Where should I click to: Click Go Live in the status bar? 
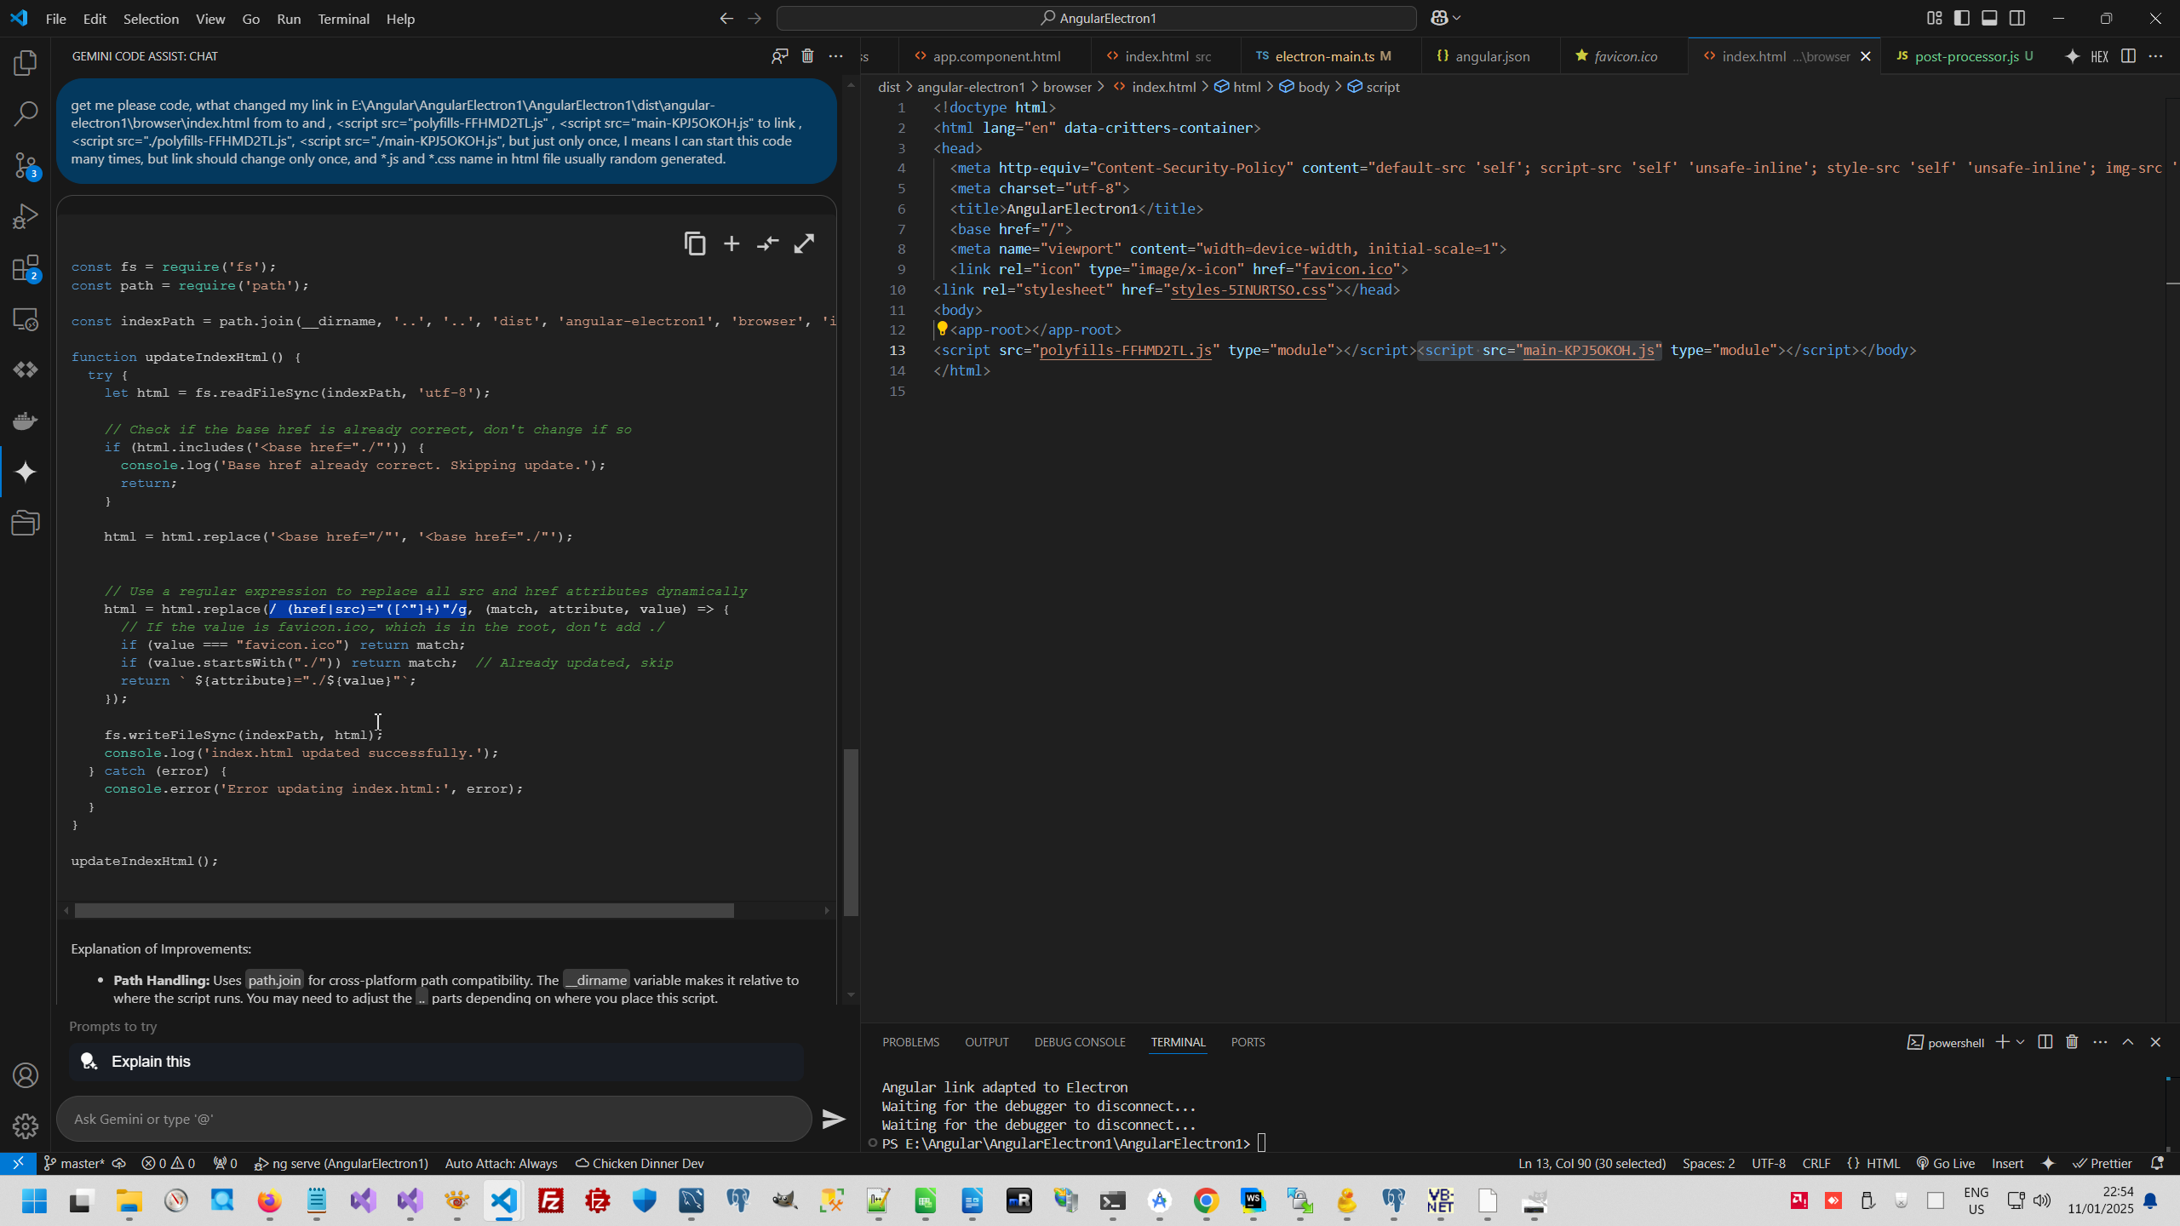[1946, 1163]
